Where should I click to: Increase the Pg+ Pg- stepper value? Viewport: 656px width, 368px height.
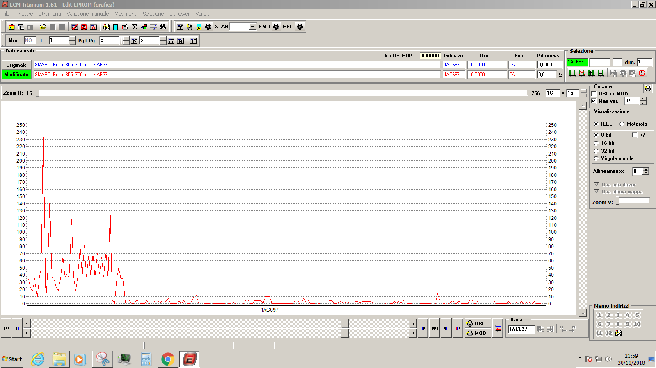coord(126,38)
